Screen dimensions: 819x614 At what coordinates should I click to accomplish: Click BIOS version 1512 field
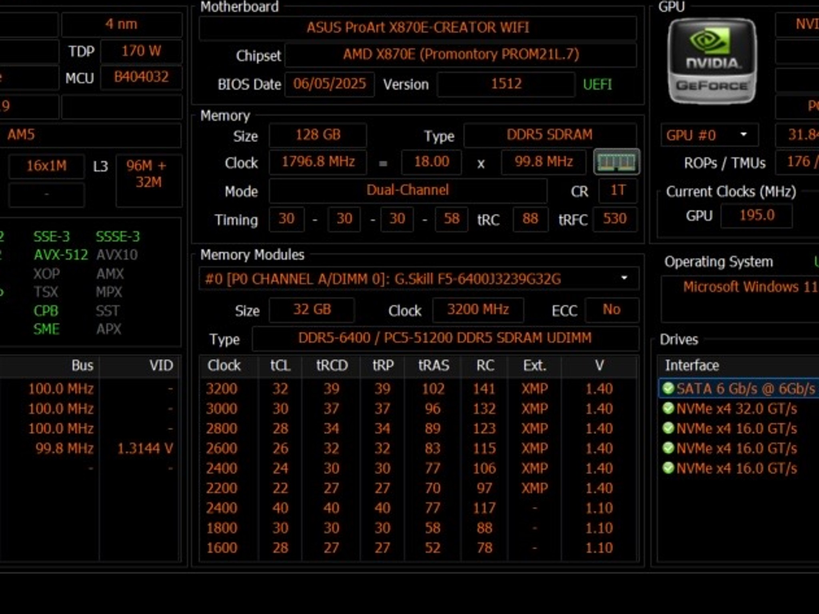click(x=506, y=84)
